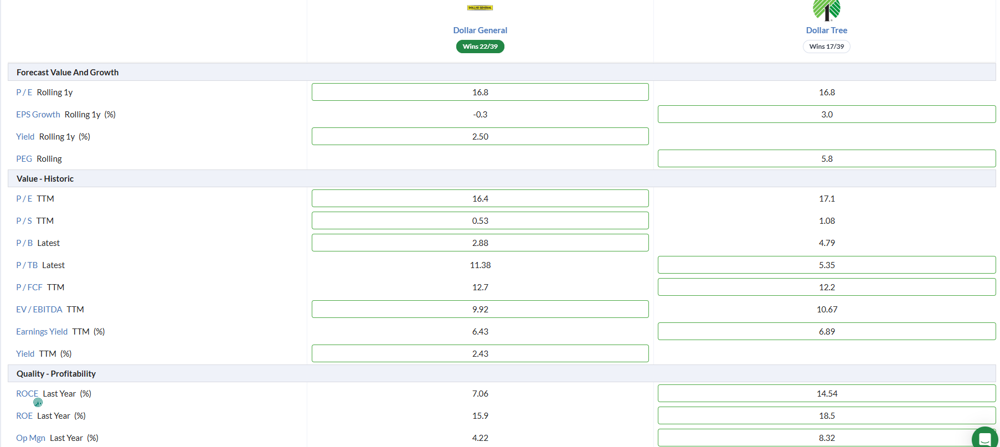Open the EPS Growth metric link
This screenshot has width=1000, height=447.
point(38,115)
